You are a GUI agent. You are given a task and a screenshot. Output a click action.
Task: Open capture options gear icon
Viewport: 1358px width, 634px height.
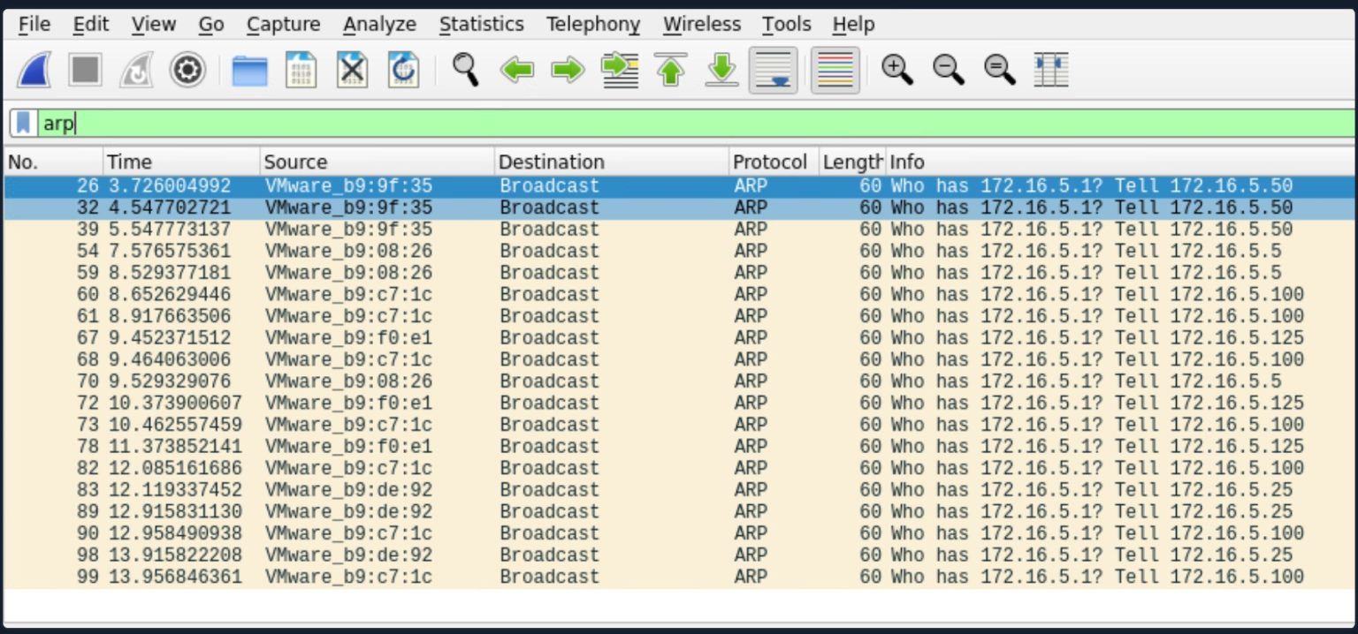click(187, 70)
